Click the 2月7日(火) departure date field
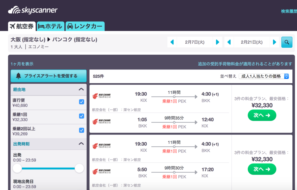This screenshot has width=297, height=190. tap(195, 42)
